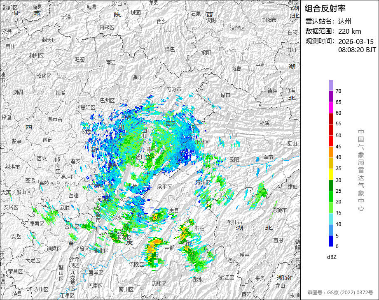Click the dBZ unit label under legend

[x=332, y=257]
